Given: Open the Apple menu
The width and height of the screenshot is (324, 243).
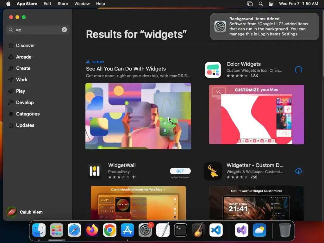Looking at the screenshot, I should (8, 4).
